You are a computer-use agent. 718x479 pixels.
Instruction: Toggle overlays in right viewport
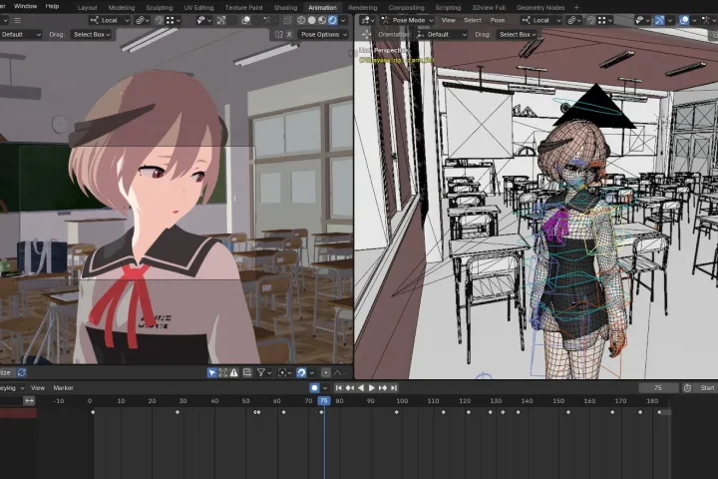pos(684,20)
